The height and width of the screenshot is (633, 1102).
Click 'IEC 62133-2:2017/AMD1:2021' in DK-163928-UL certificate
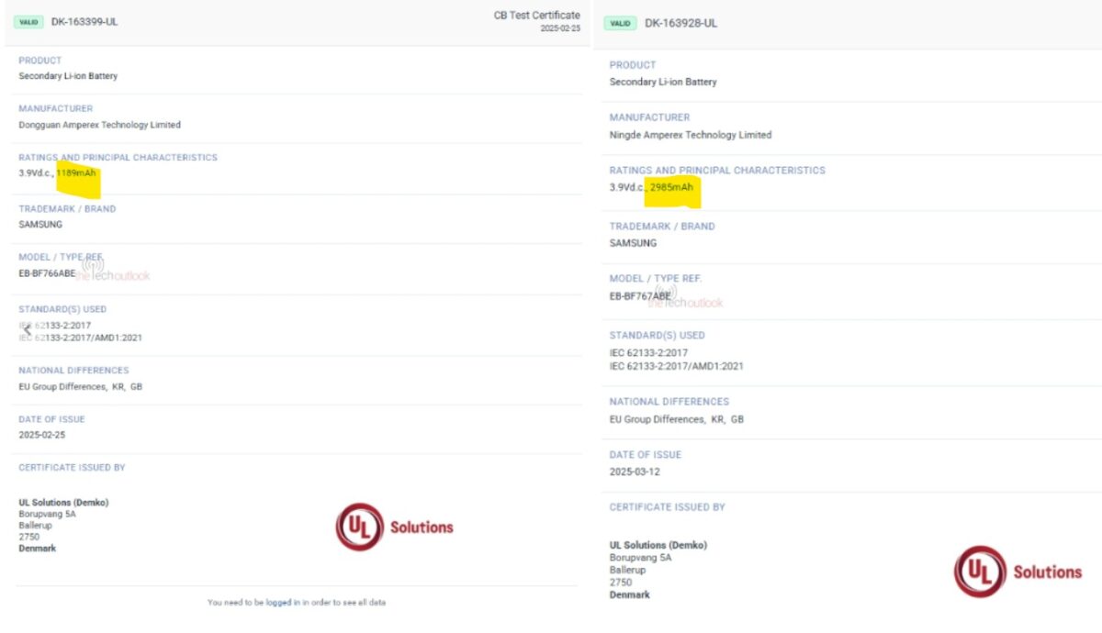click(677, 366)
